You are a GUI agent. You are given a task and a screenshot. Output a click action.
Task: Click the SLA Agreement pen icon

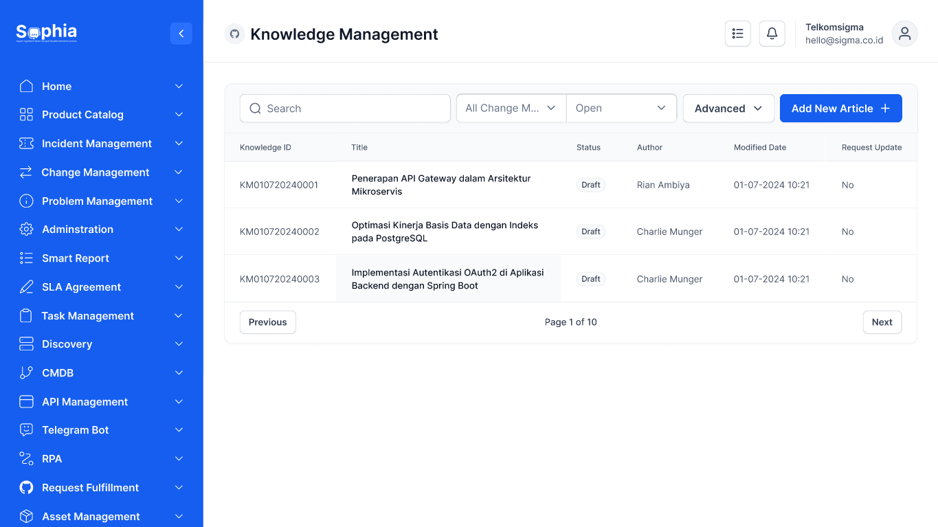[26, 287]
